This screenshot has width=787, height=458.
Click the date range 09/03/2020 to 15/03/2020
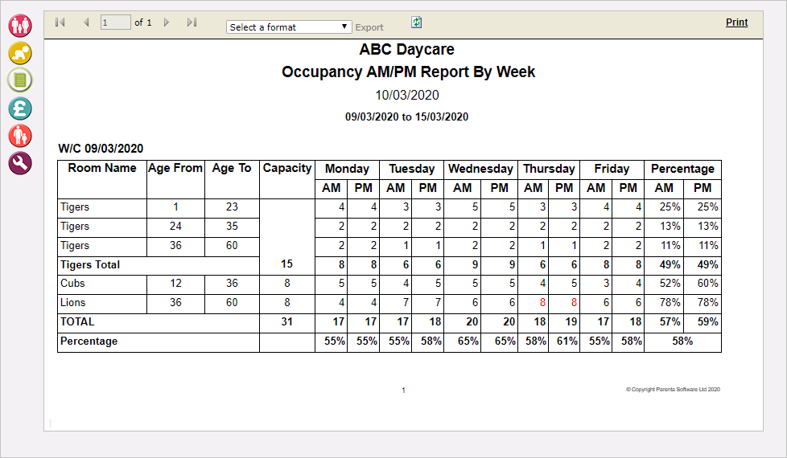(406, 117)
